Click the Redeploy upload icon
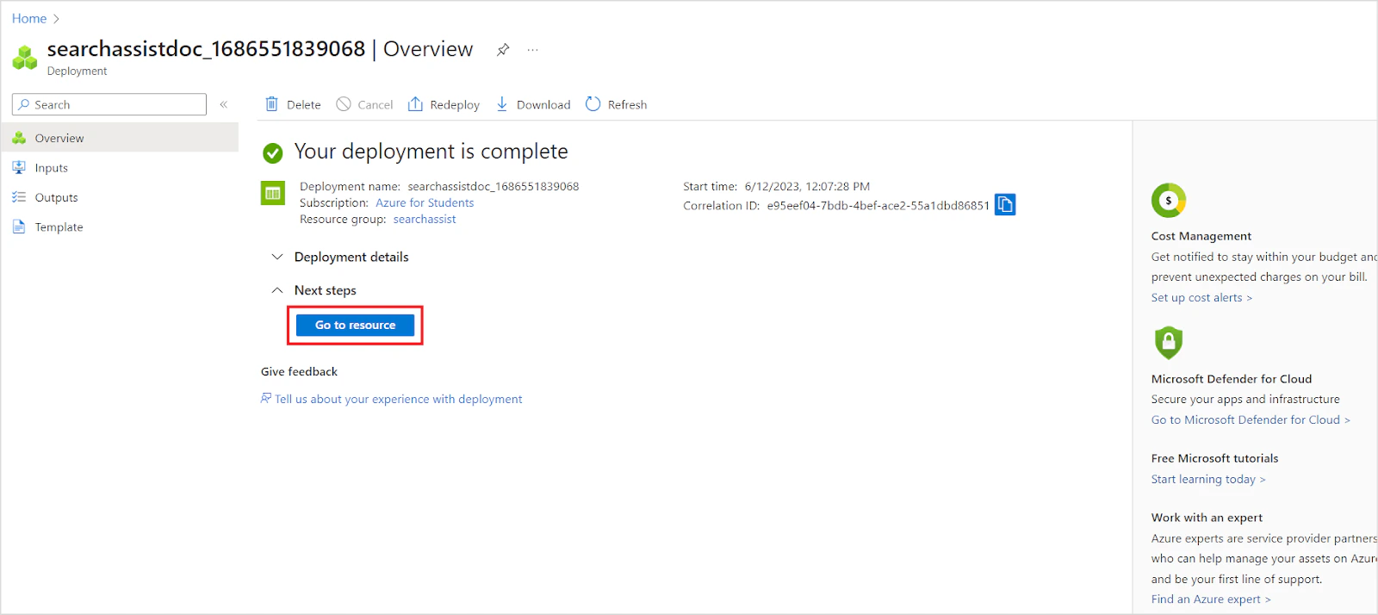 [x=415, y=104]
